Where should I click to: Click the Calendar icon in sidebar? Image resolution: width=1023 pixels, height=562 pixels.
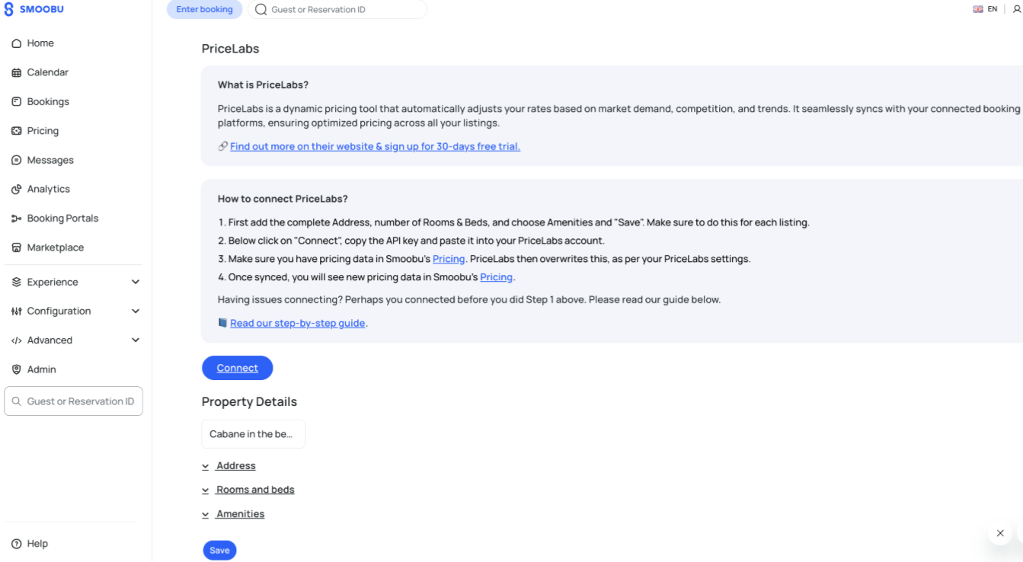pos(16,72)
